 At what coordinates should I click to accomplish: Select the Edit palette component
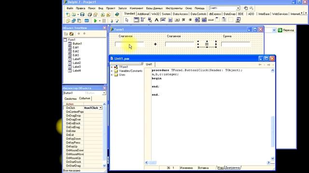[163, 20]
